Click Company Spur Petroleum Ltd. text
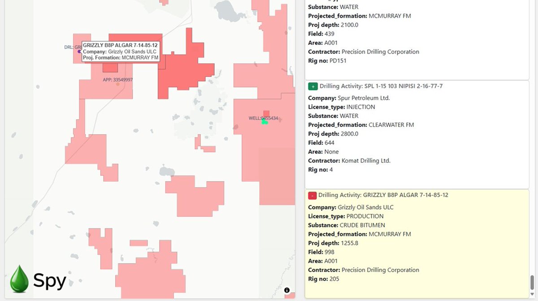538x301 pixels. tap(349, 98)
